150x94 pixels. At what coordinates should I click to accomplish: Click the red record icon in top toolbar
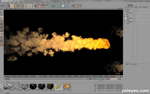pyautogui.click(x=80, y=6)
